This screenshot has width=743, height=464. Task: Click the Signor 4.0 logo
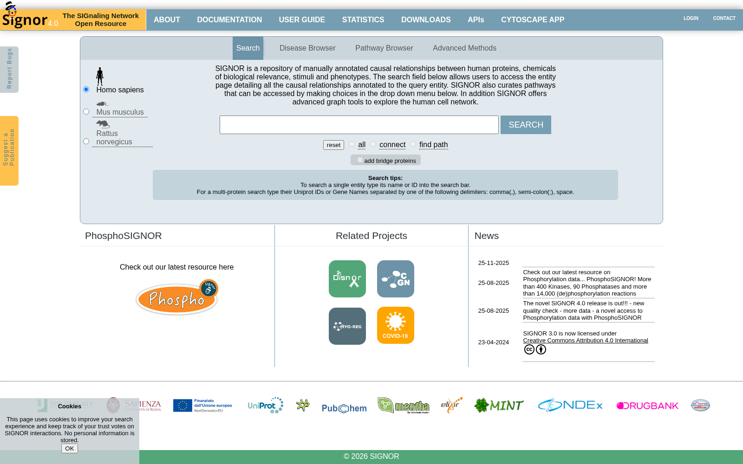click(x=30, y=16)
